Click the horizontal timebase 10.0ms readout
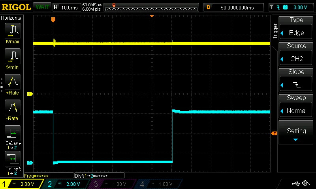The height and width of the screenshot is (189, 316). click(66, 7)
